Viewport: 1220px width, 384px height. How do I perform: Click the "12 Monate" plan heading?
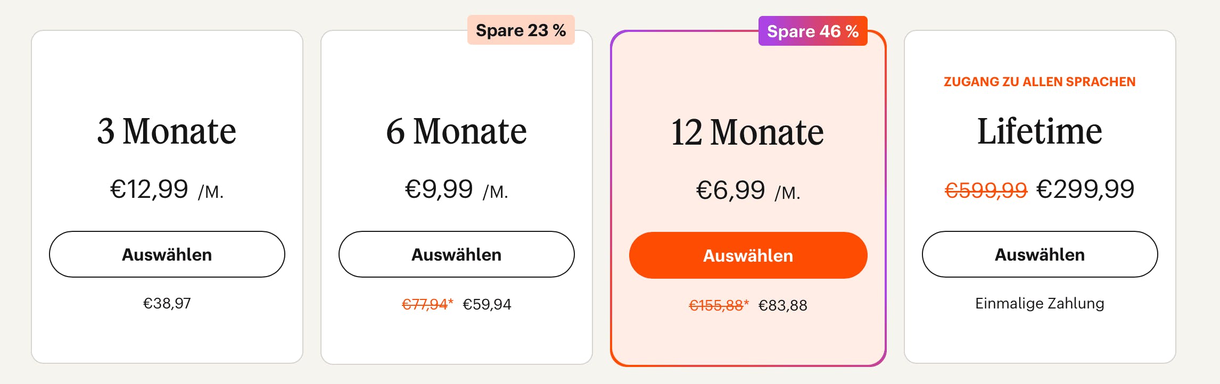(x=747, y=132)
